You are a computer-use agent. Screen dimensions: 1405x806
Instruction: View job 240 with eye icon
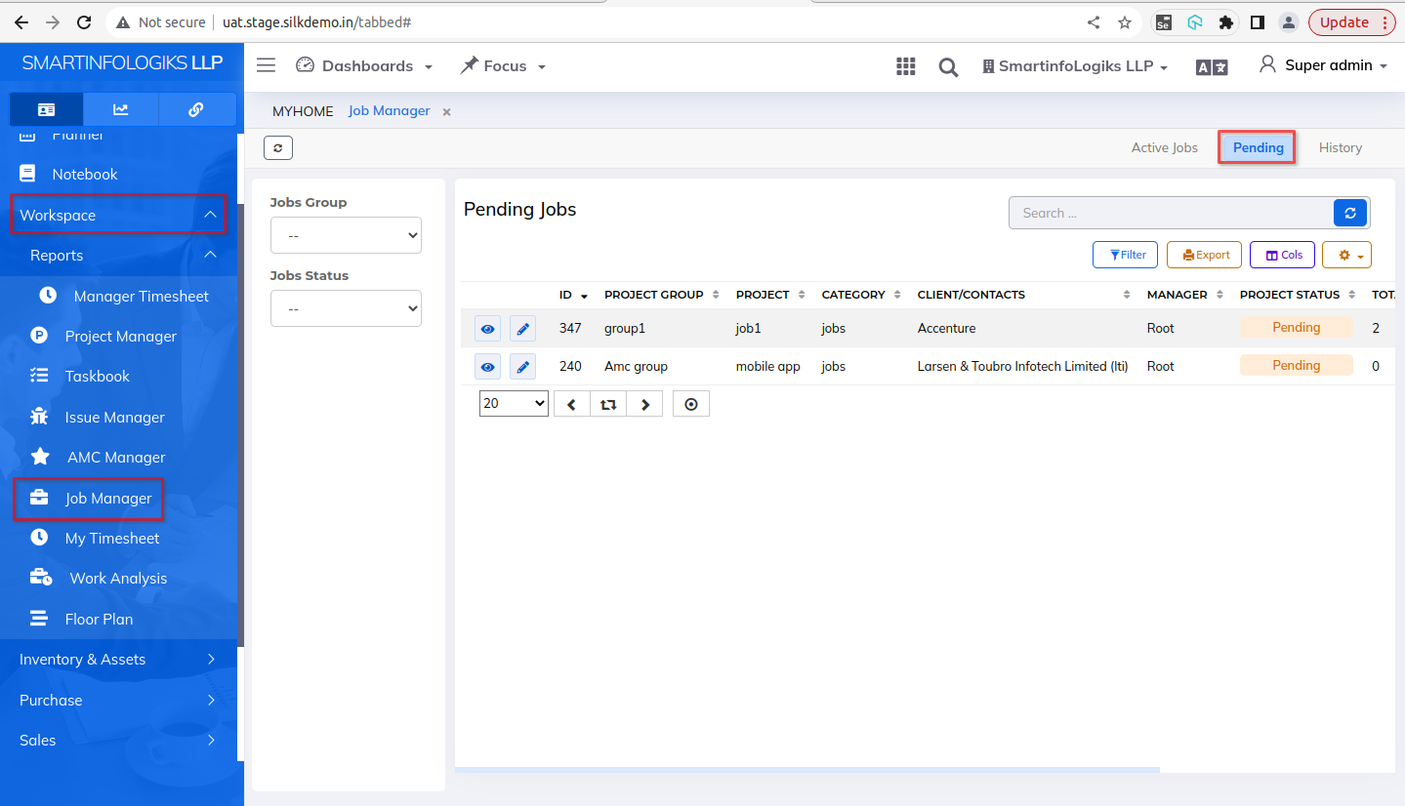click(x=488, y=367)
